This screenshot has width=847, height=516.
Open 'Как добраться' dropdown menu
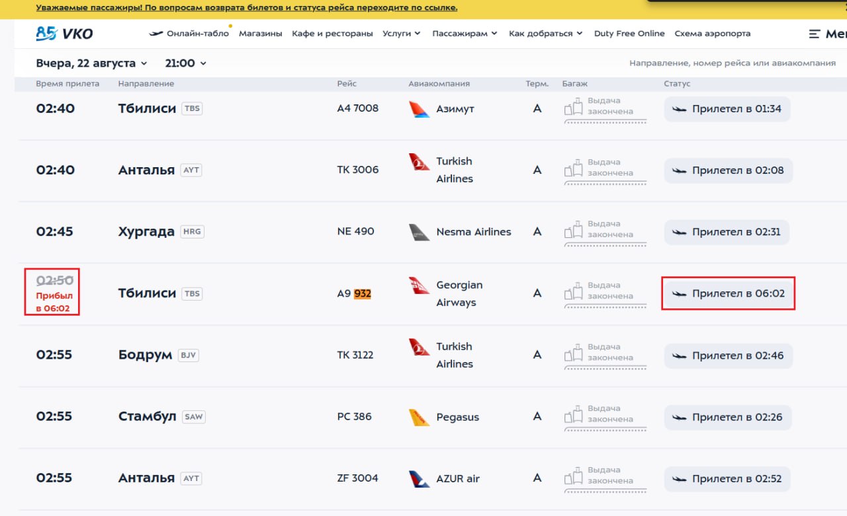point(545,34)
